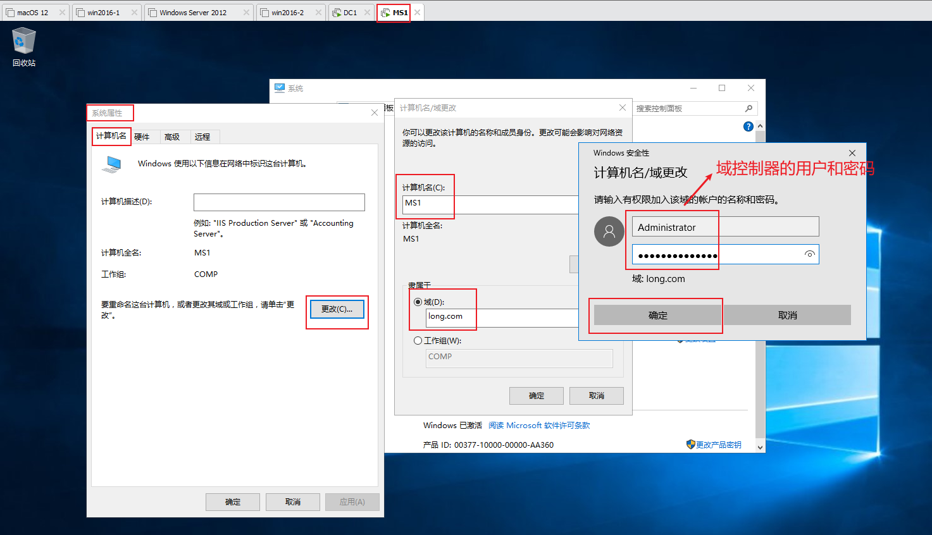Click the computer icon in System Properties
This screenshot has height=535, width=932.
coord(111,164)
